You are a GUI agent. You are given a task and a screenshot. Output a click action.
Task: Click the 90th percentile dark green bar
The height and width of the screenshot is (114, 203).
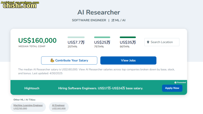128,37
